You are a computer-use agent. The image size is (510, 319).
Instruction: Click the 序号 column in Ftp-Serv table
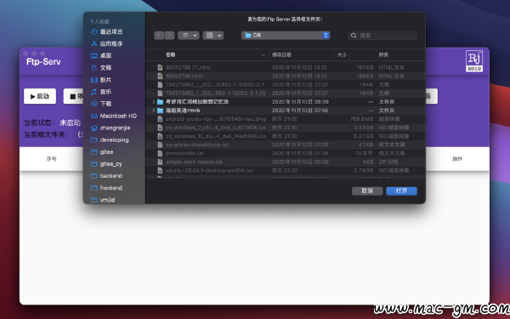(x=51, y=159)
